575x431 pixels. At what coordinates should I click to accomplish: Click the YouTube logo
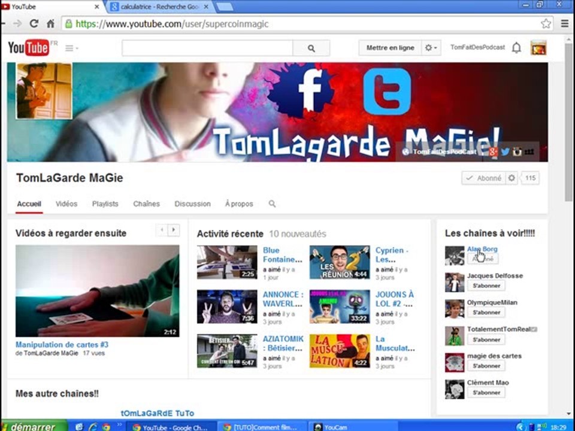29,48
